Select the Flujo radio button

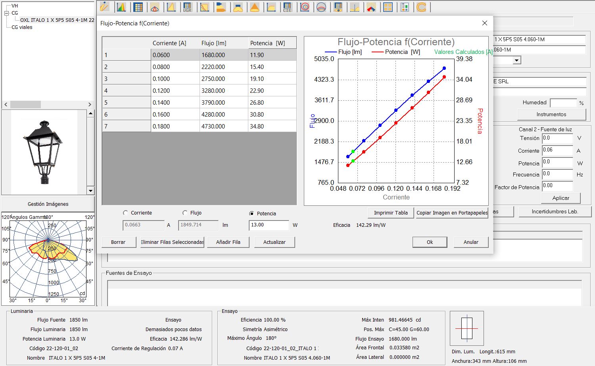coord(185,213)
